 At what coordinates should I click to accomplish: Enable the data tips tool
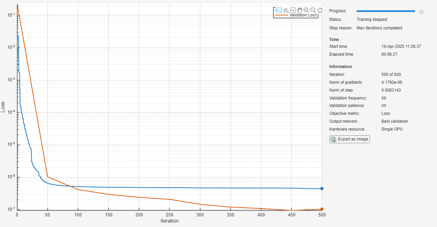[293, 10]
